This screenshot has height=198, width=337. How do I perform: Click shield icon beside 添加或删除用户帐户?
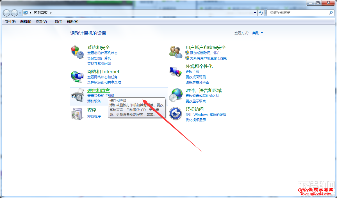click(187, 53)
